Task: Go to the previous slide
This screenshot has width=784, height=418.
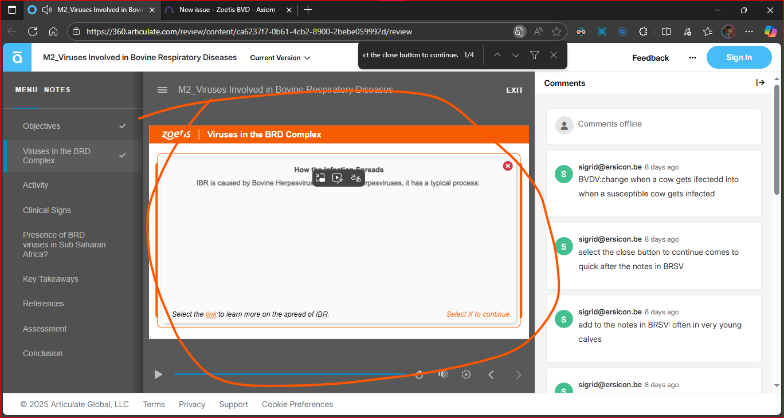Action: [x=491, y=374]
